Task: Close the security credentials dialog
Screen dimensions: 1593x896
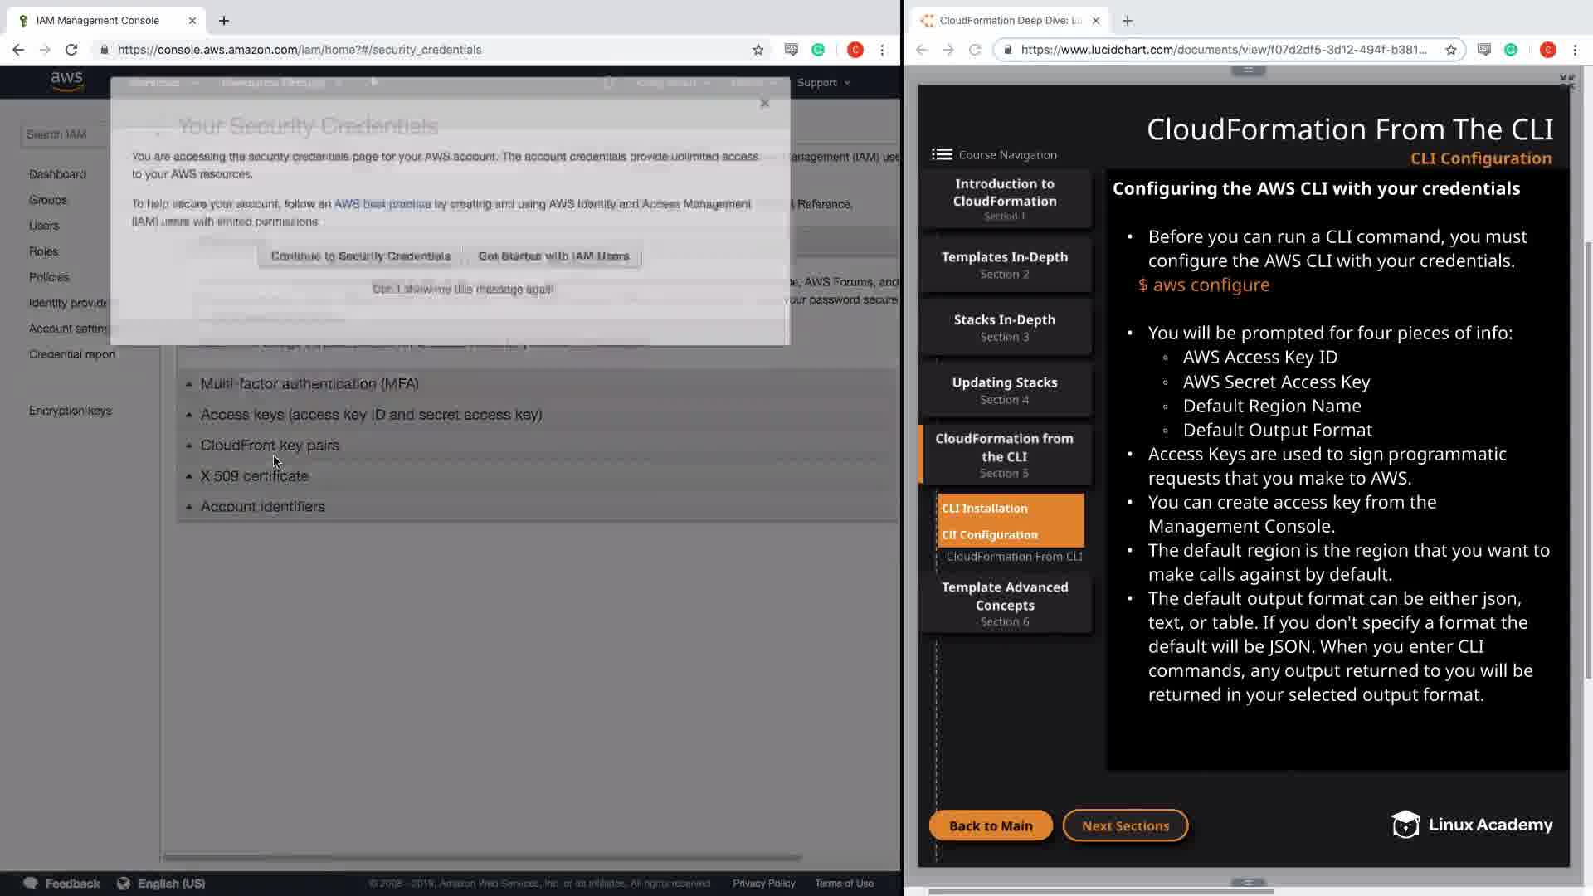Action: [764, 104]
